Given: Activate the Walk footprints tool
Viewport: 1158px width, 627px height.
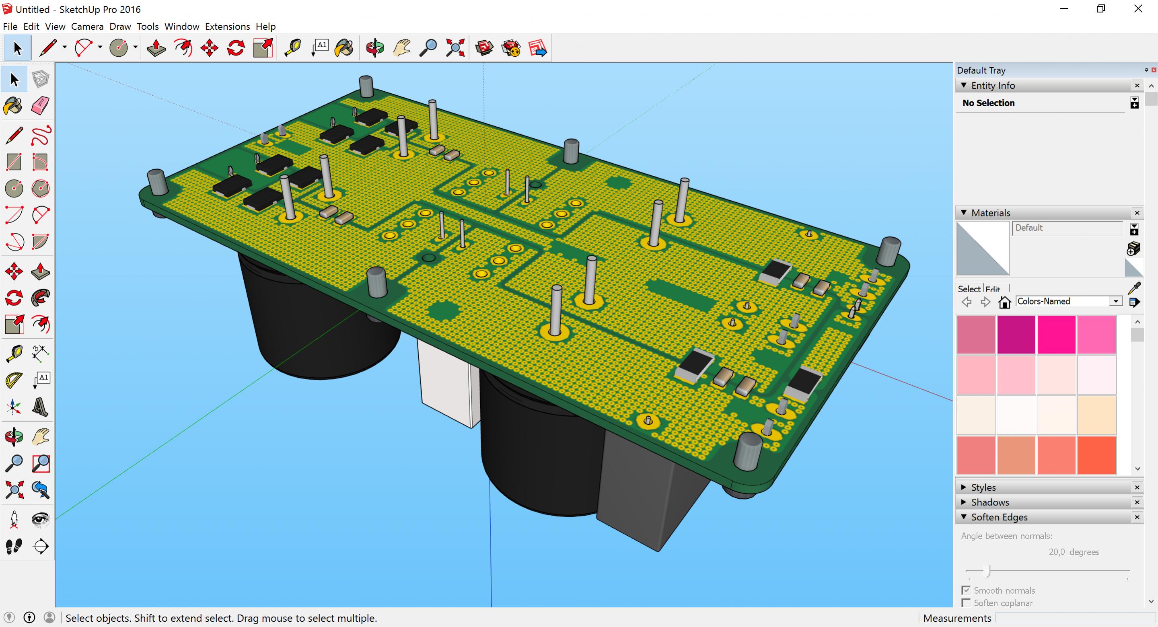Looking at the screenshot, I should 14,546.
